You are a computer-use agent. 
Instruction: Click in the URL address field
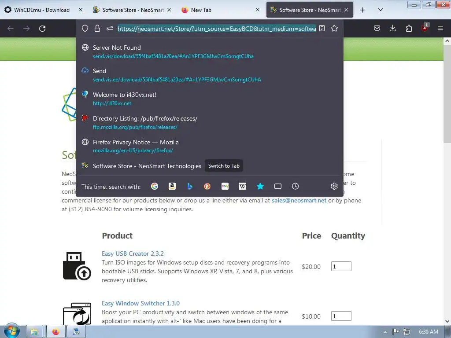217,29
